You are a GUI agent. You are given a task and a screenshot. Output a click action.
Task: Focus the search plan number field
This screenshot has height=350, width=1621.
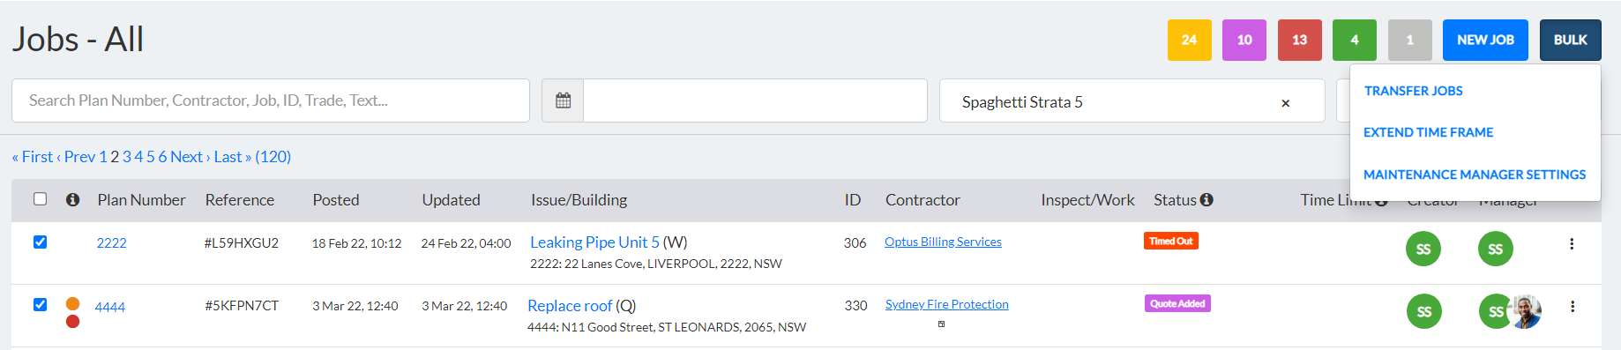point(271,101)
